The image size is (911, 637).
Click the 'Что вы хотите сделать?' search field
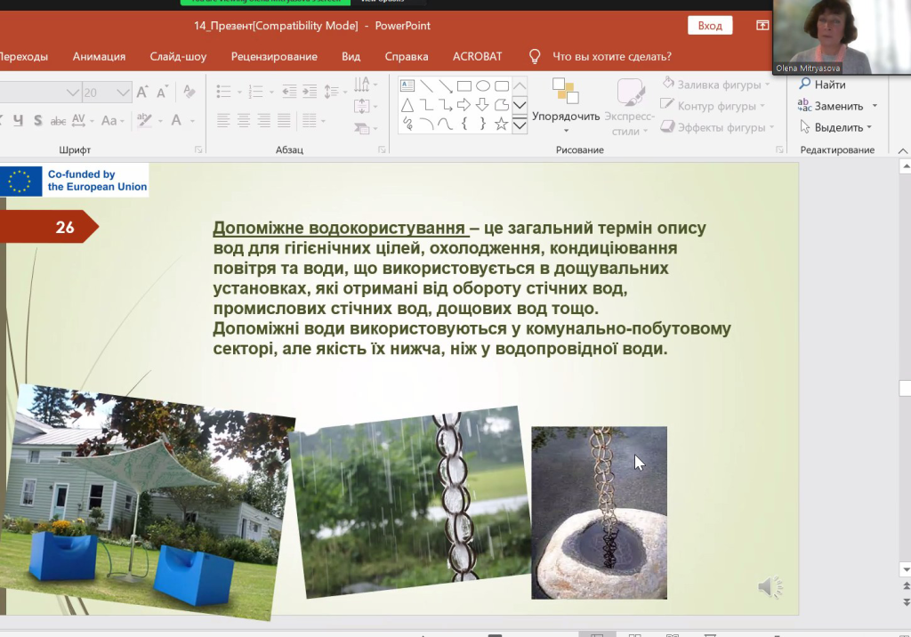[611, 57]
